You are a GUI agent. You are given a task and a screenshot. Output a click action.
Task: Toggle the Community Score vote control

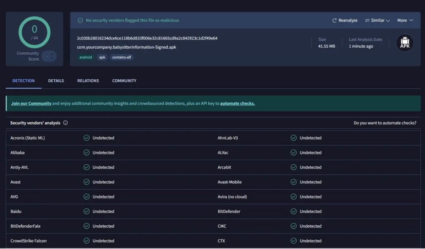coord(49,56)
